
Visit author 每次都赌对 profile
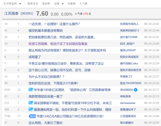127,123
